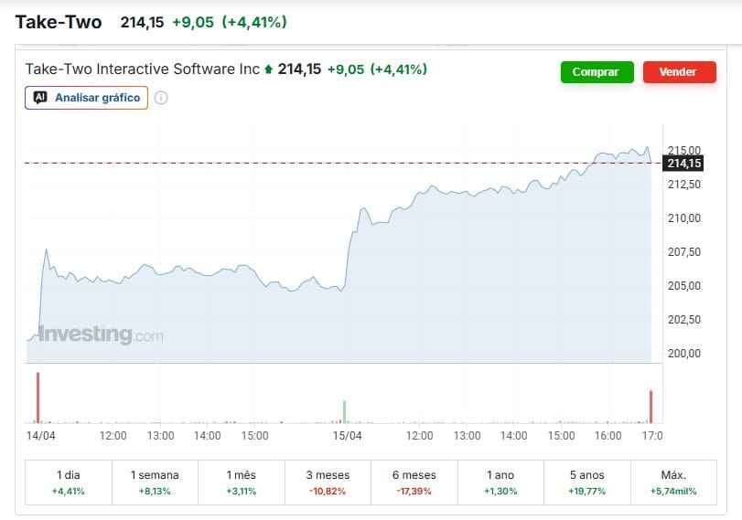742x520 pixels.
Task: Click the info icon beside Analisar gráfico
Action: click(161, 98)
